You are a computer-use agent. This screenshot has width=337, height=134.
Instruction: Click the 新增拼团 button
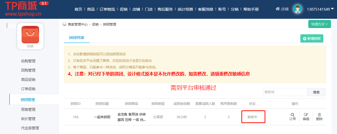click(x=312, y=39)
